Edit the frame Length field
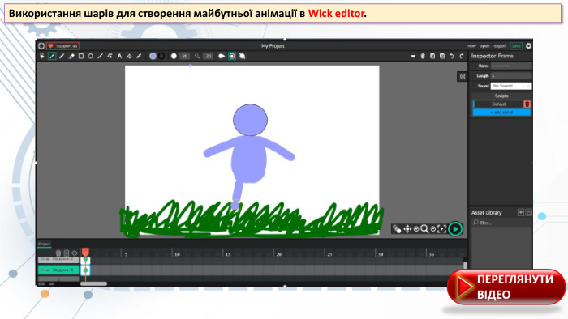Image resolution: width=568 pixels, height=319 pixels. [x=511, y=76]
